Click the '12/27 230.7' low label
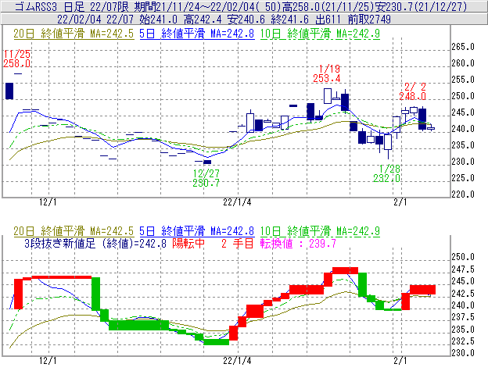The image size is (488, 371). point(206,178)
